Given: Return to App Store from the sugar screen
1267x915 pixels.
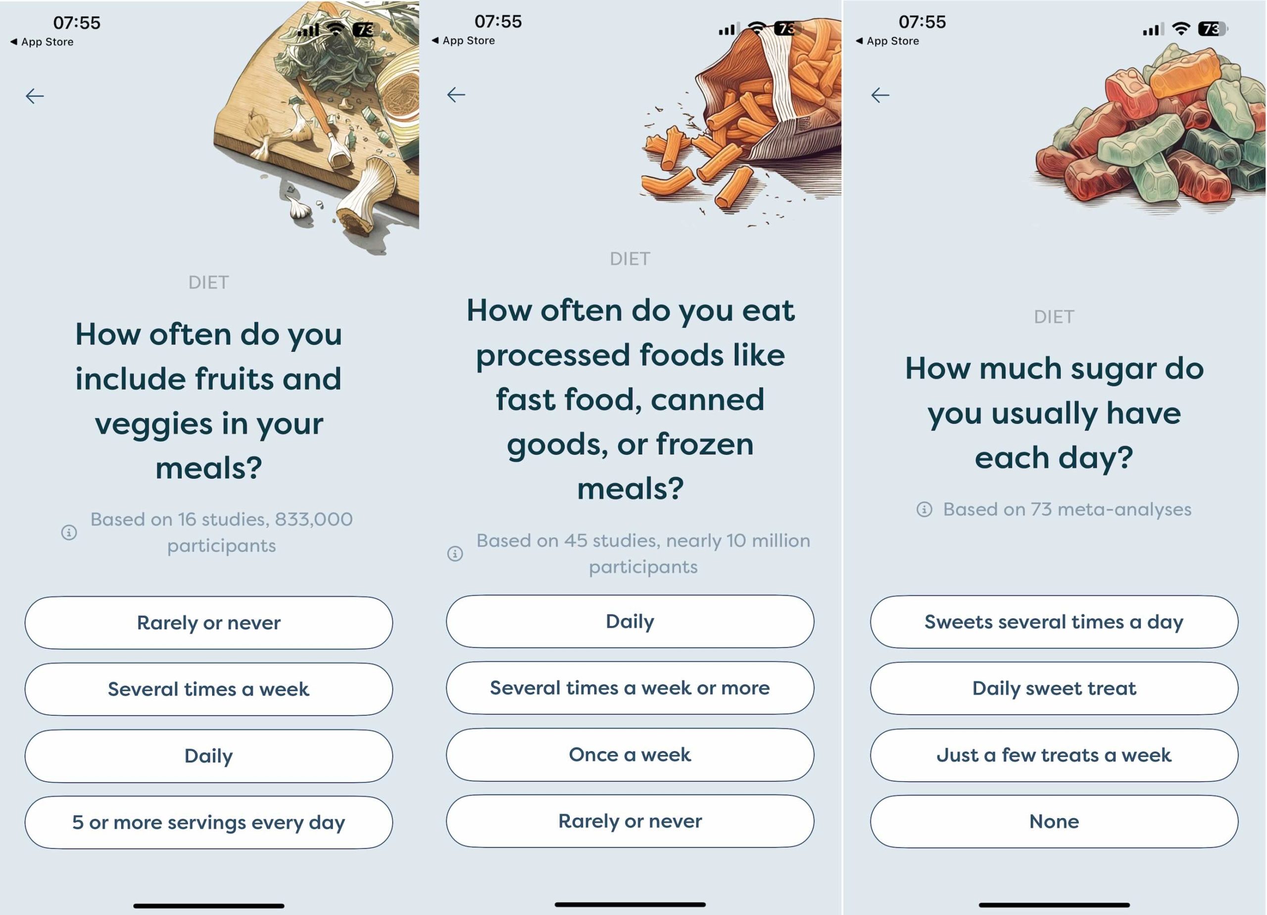Looking at the screenshot, I should tap(887, 41).
